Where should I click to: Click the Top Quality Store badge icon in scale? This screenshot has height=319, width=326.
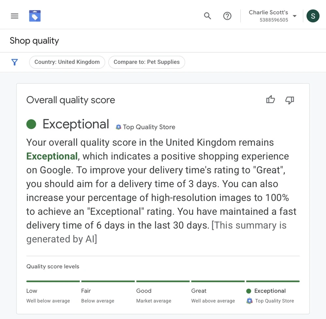pos(249,301)
